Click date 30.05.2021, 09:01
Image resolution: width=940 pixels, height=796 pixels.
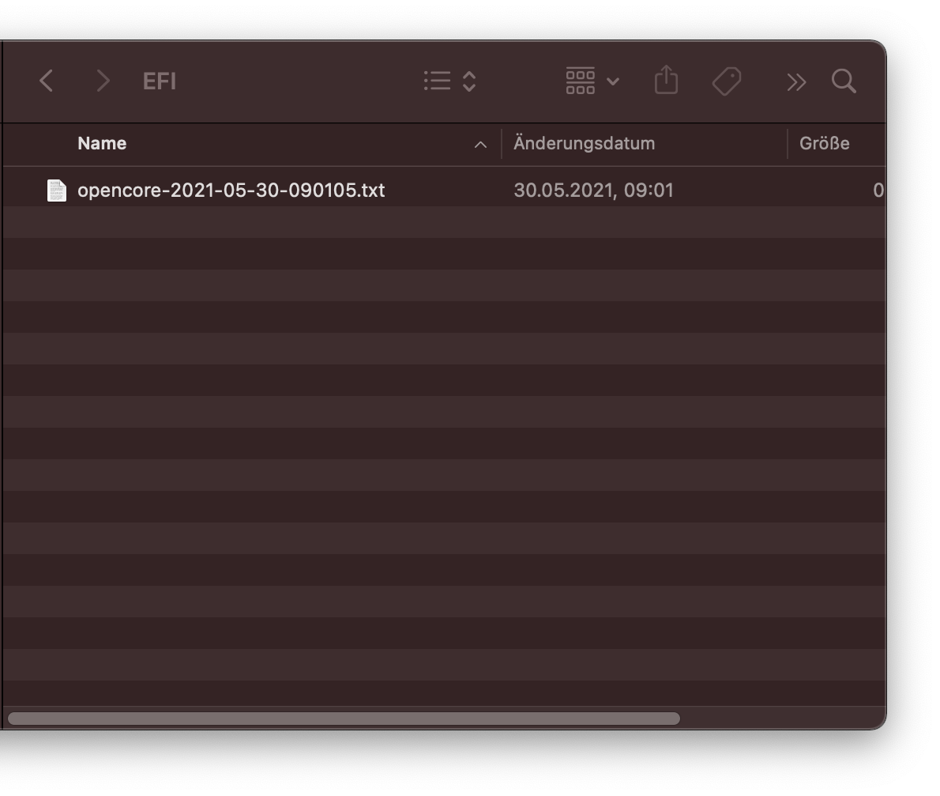[x=593, y=191]
